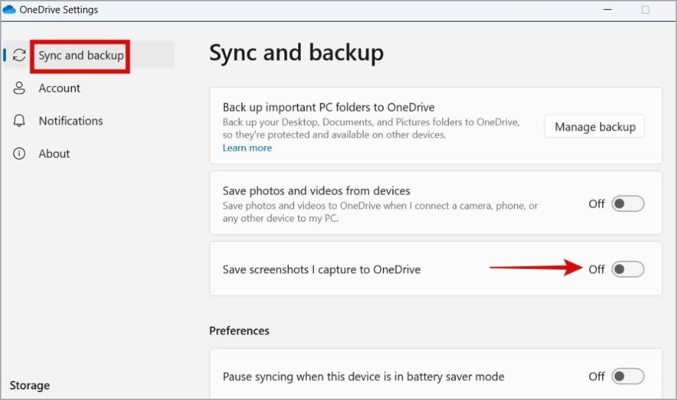
Task: Enable Save screenshots I capture to OneDrive
Action: point(628,269)
